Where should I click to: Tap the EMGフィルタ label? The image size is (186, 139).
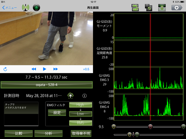pos(56,105)
